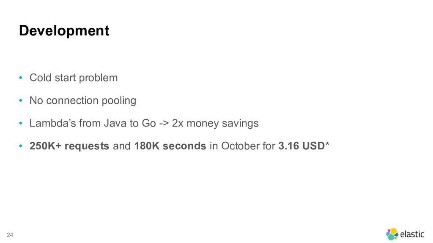Click the 'No connection pooling' bullet line
Viewport: 433px width, 243px height.
(83, 100)
